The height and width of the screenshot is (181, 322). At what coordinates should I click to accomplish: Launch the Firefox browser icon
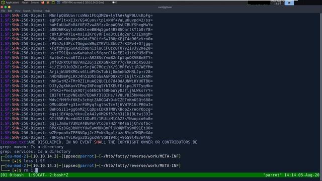43,3
